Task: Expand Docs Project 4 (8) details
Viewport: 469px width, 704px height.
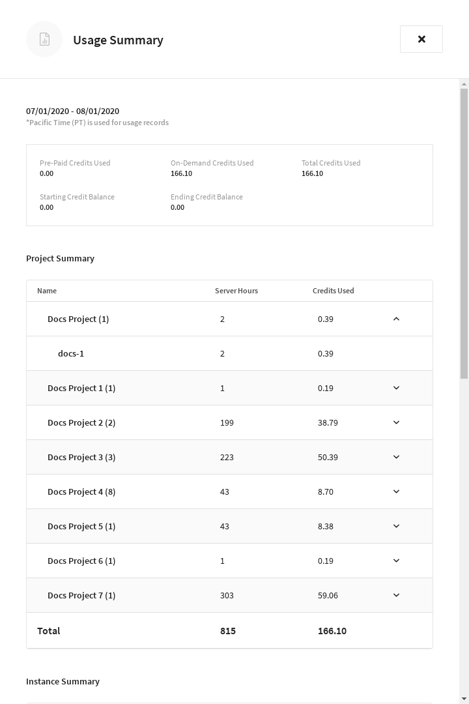Action: coord(396,491)
